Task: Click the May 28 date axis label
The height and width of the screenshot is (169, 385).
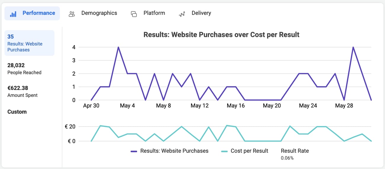Action: click(x=344, y=106)
